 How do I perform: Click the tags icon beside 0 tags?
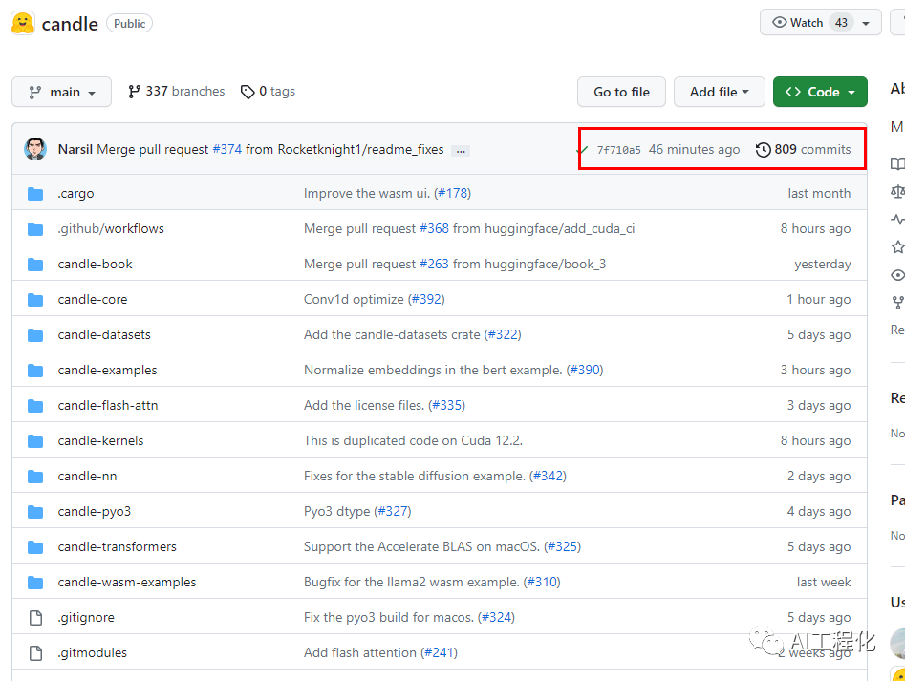point(248,92)
